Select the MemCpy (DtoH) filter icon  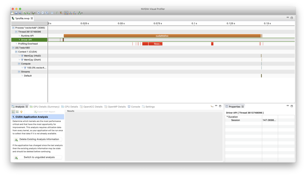click(x=22, y=60)
